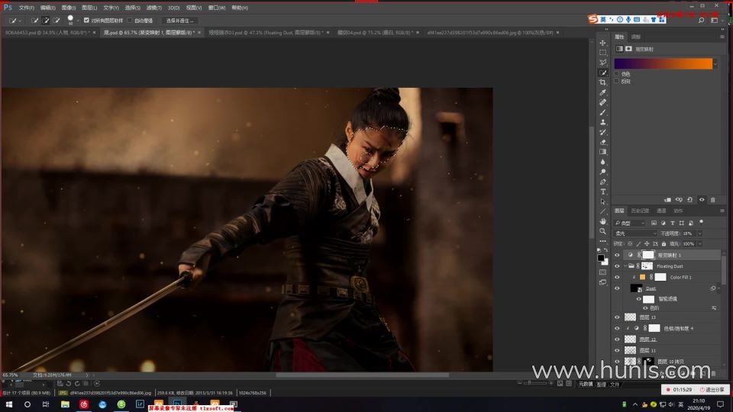Select the Move tool
Screen dimensions: 733x412
(602, 43)
